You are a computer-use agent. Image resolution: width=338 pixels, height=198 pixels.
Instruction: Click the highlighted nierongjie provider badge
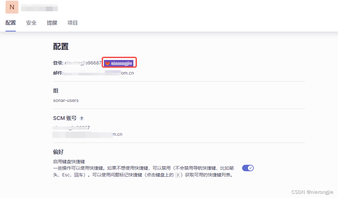(119, 63)
